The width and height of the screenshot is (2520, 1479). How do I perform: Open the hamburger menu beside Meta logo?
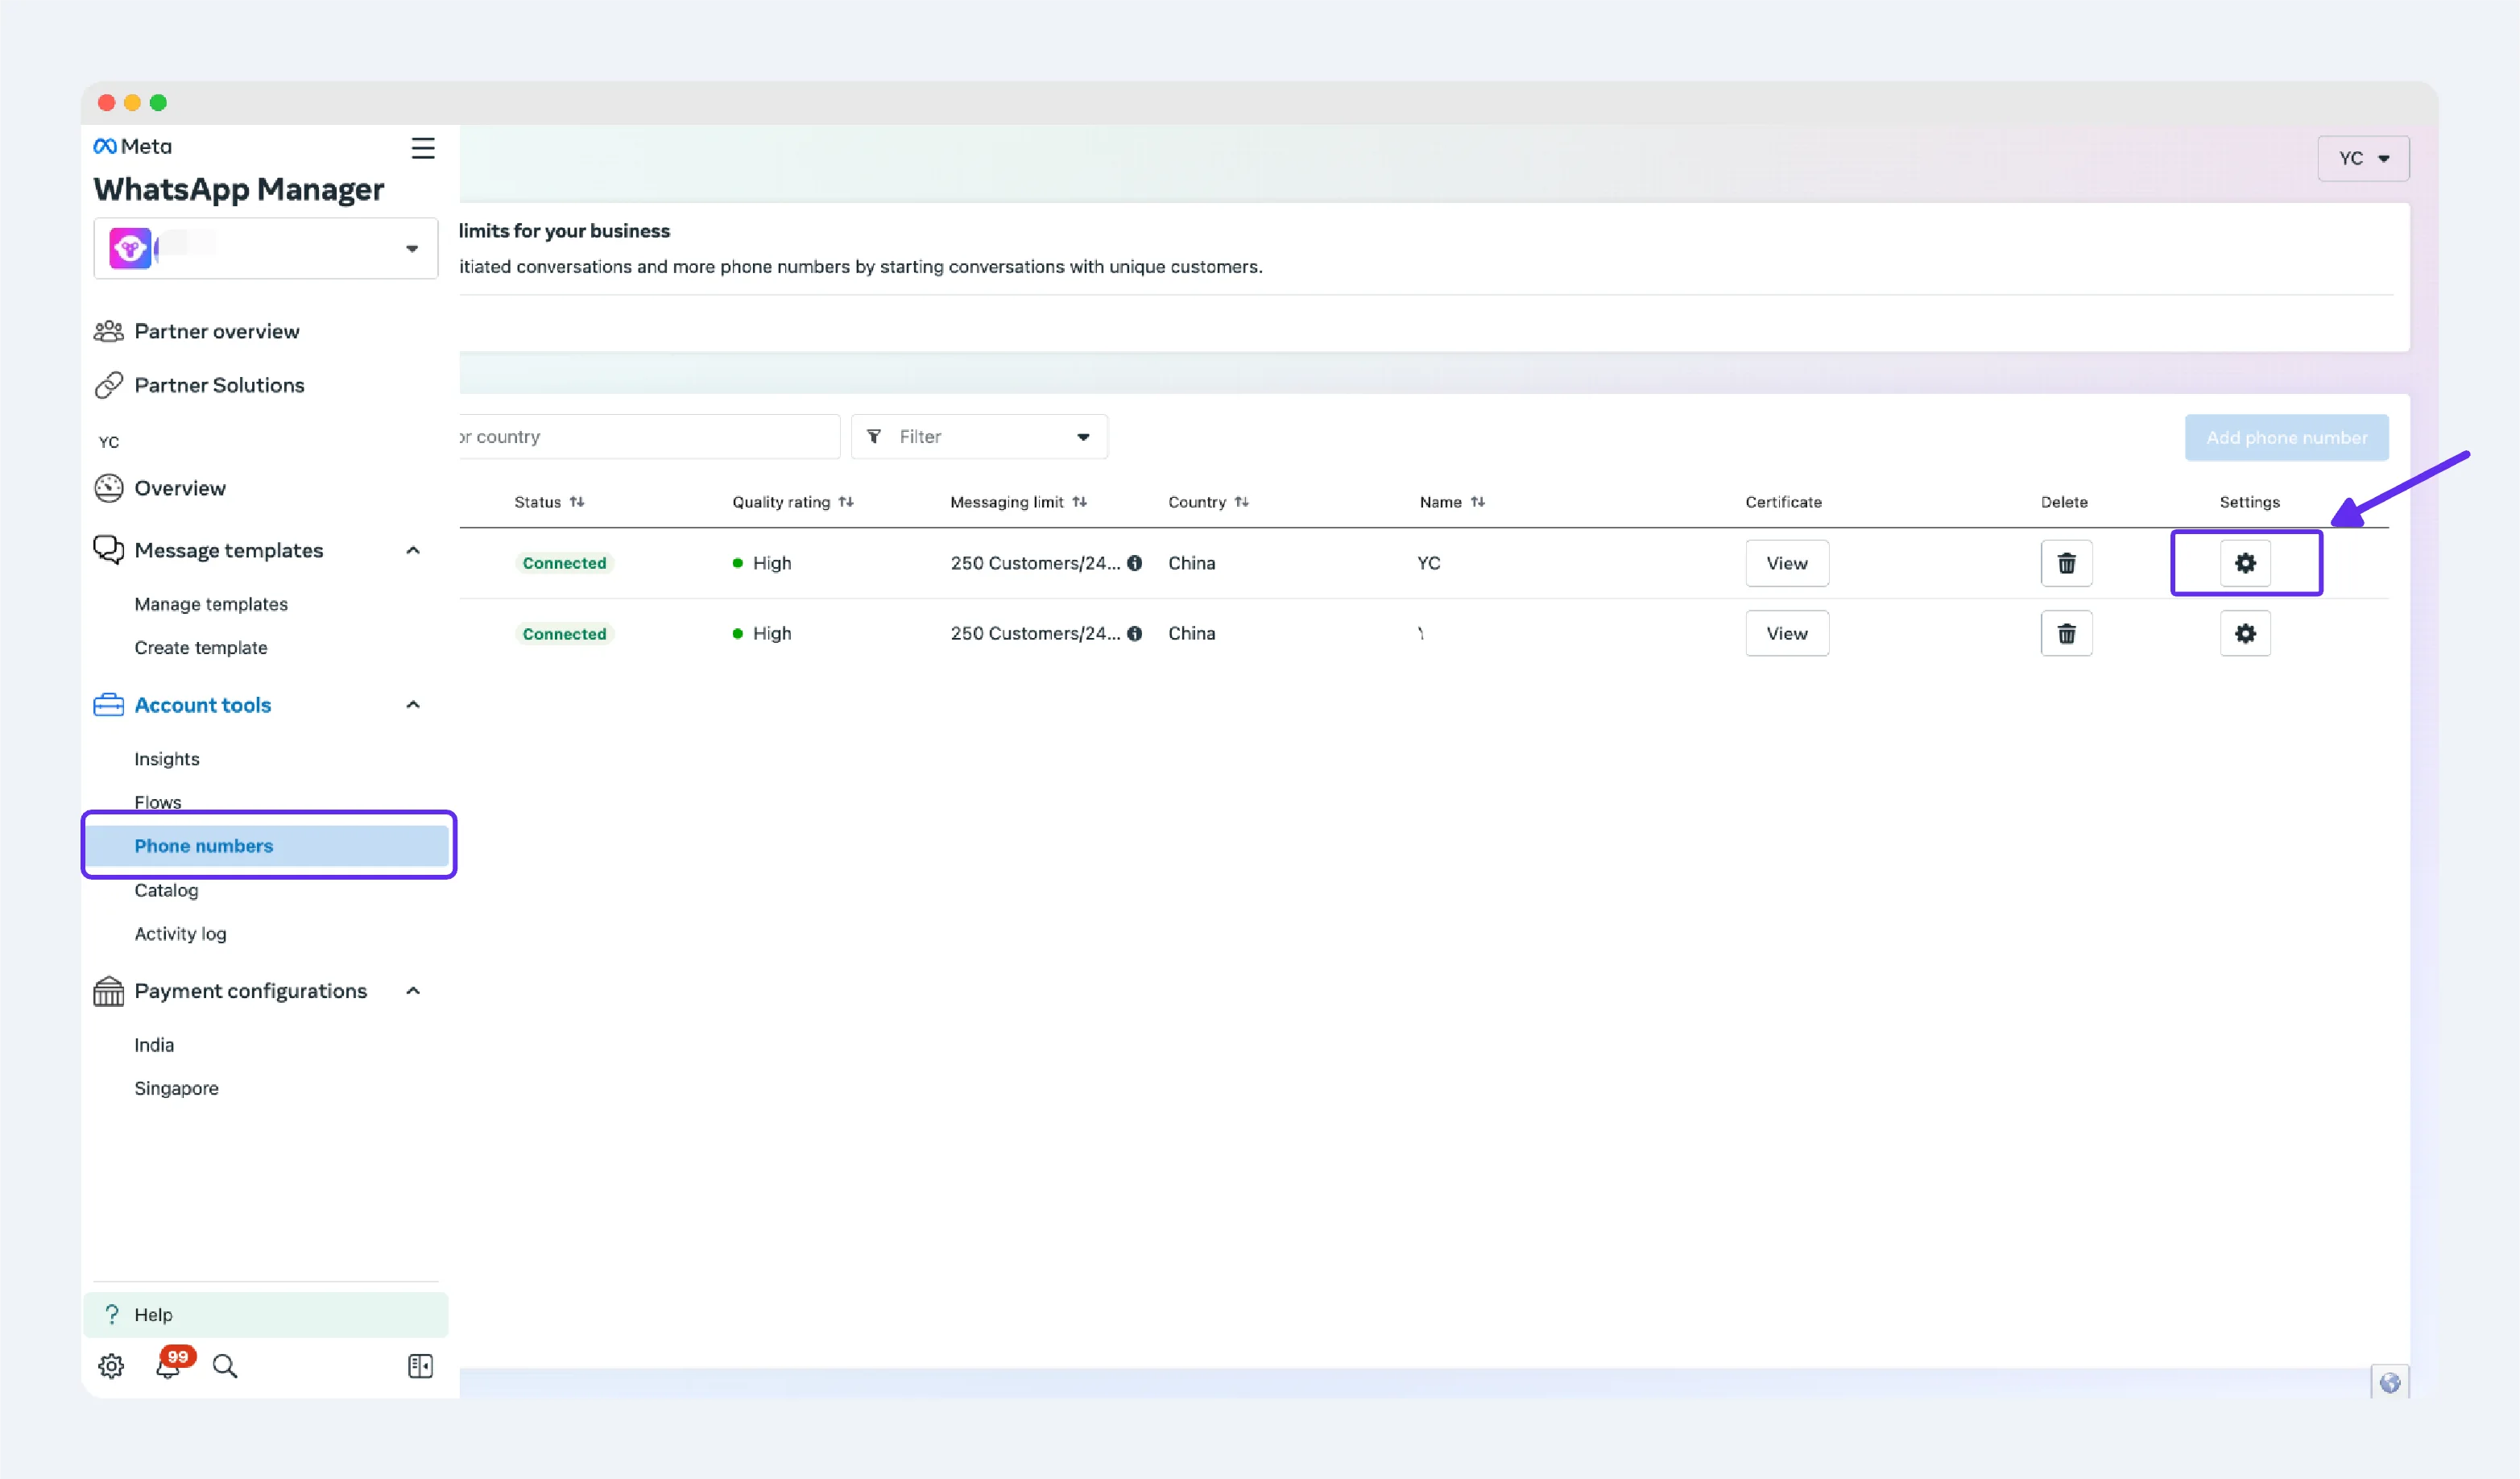423,148
